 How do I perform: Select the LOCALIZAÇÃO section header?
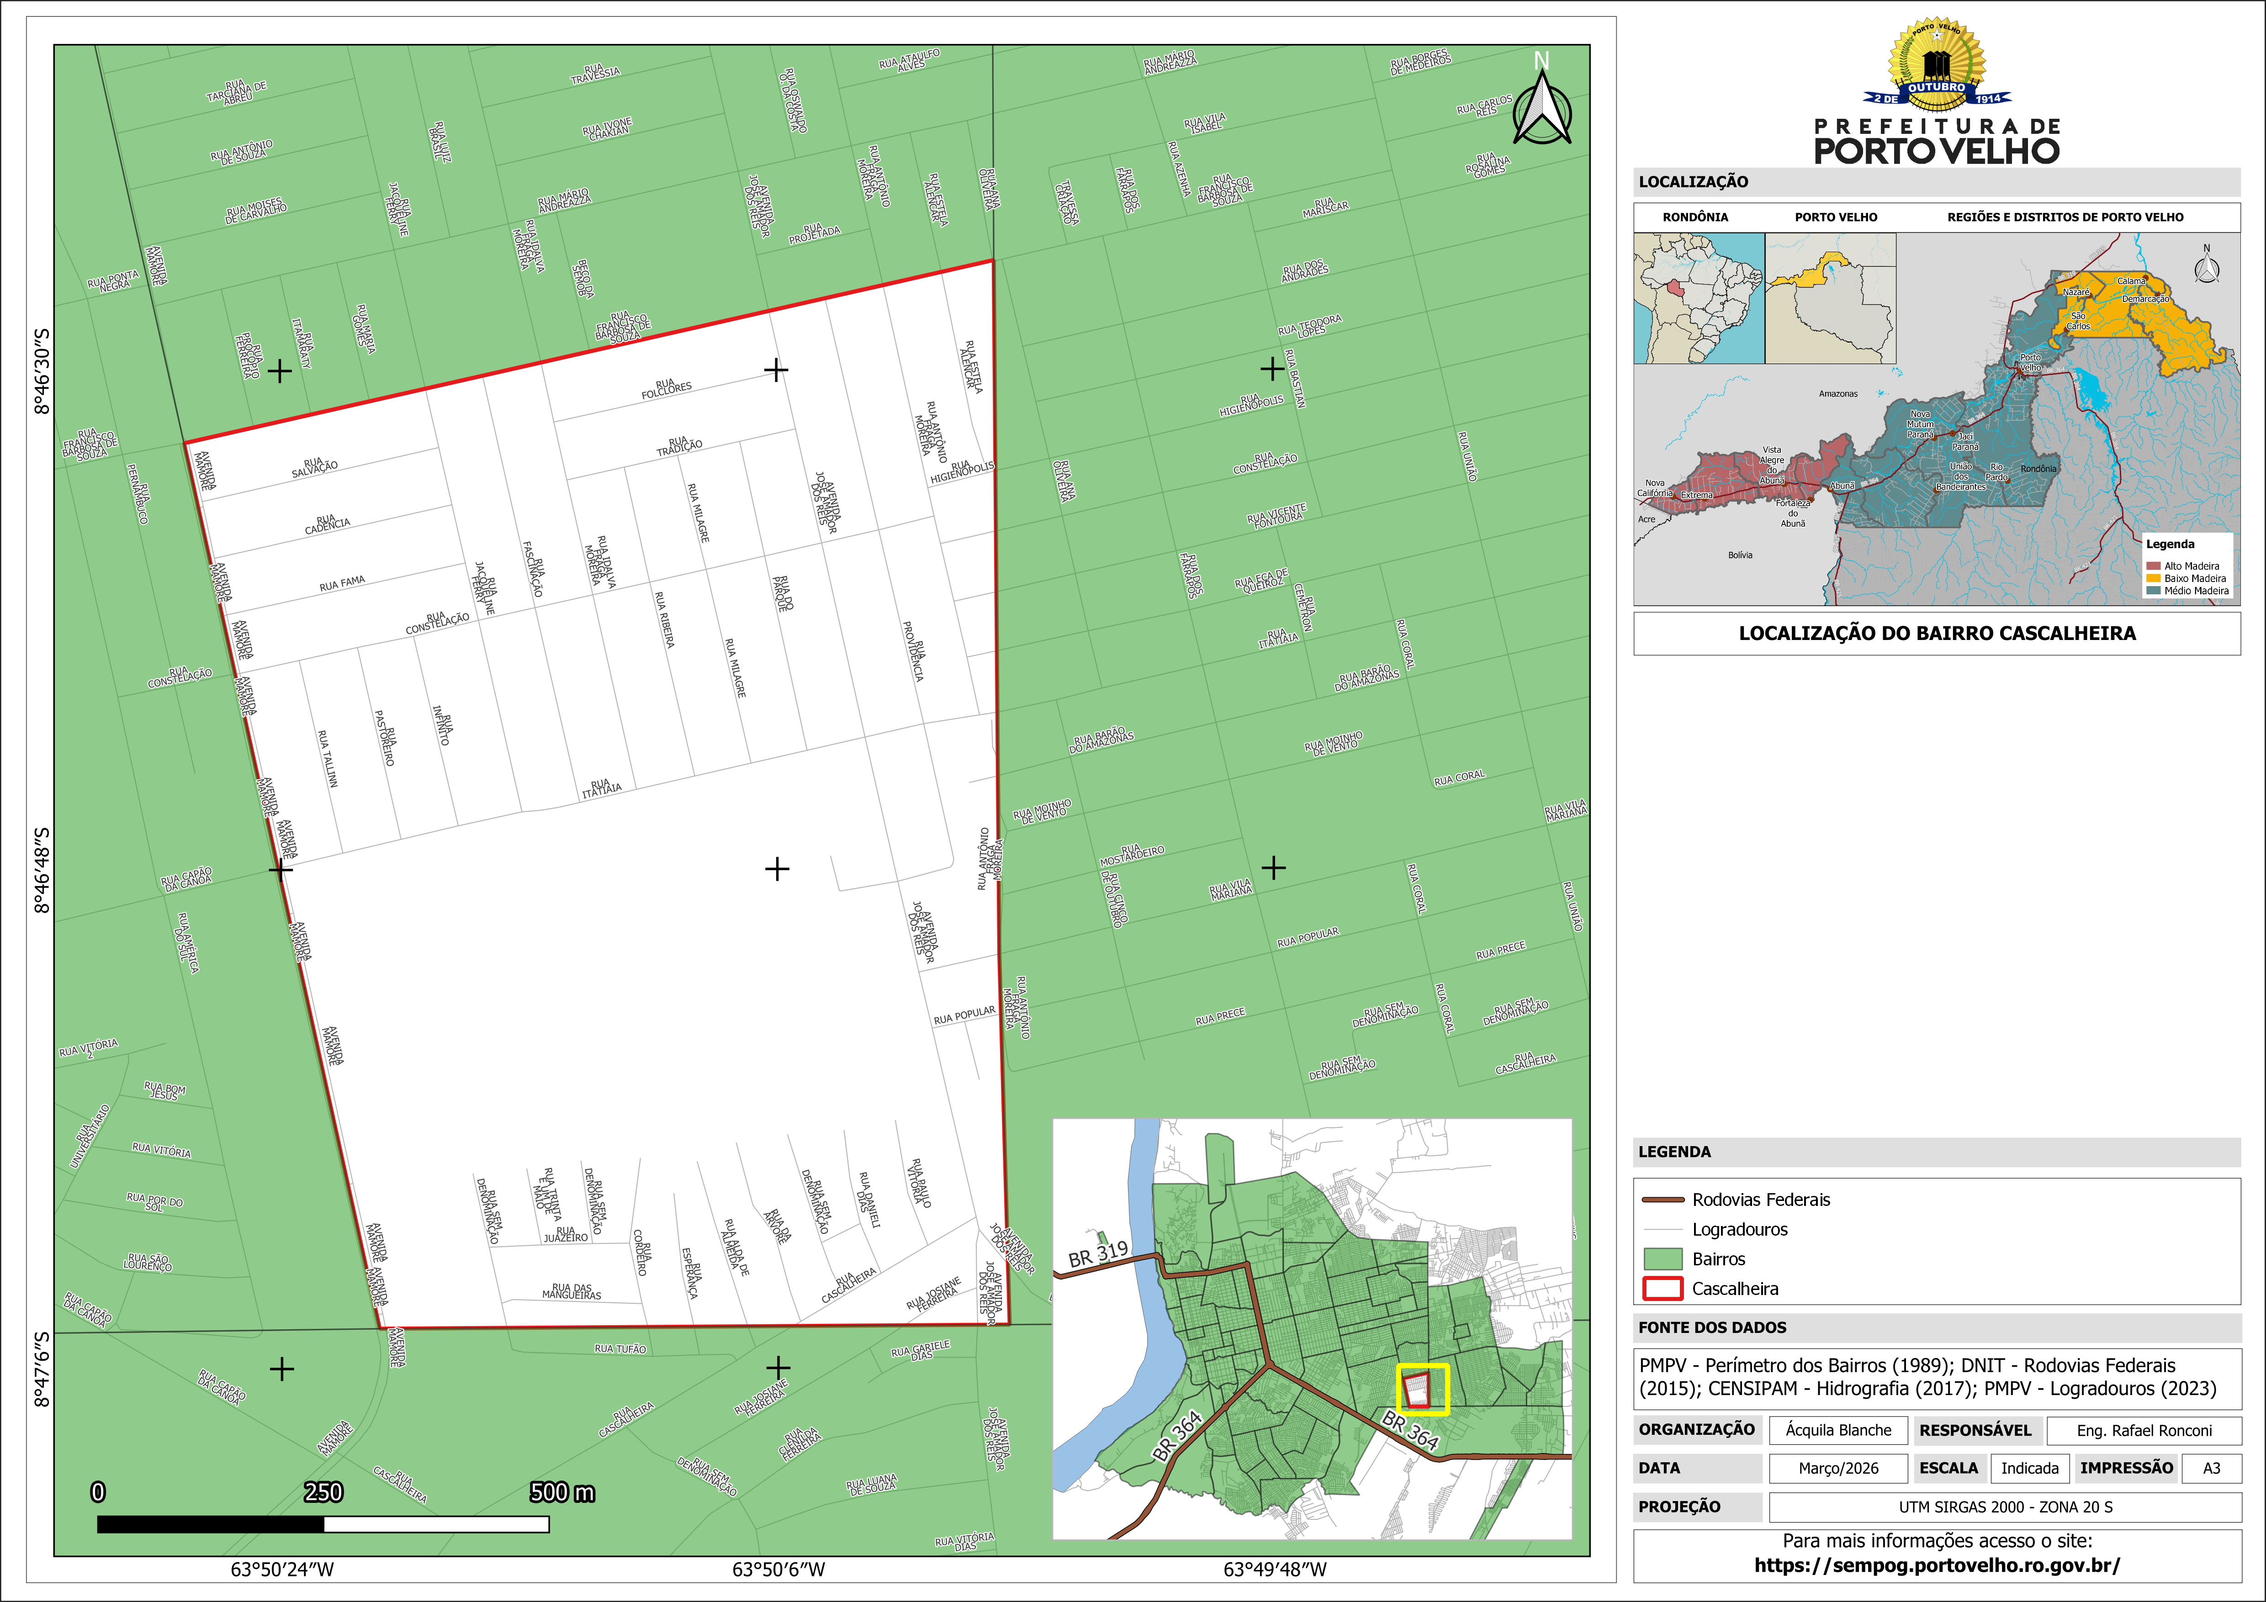[1693, 182]
